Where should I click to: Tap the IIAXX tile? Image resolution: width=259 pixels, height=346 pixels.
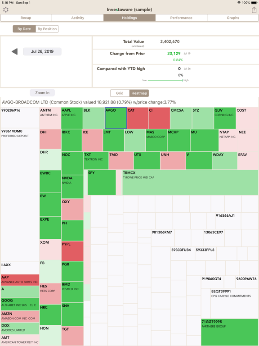[x=20, y=268]
